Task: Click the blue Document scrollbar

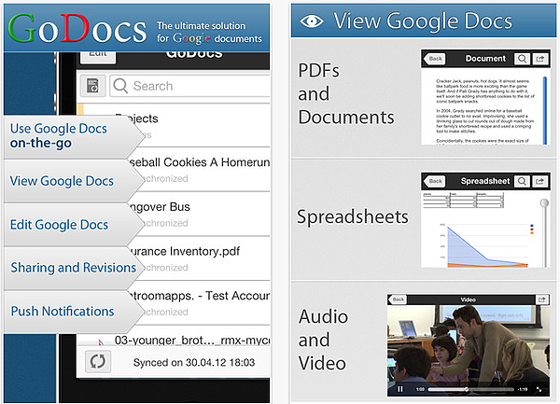Action: pos(545,110)
